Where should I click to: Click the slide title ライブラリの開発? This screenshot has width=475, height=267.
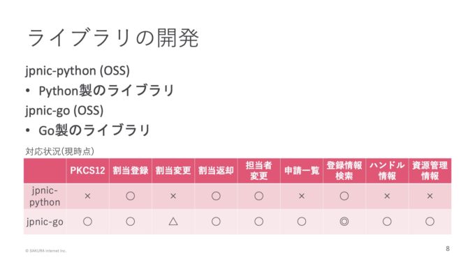coord(113,38)
